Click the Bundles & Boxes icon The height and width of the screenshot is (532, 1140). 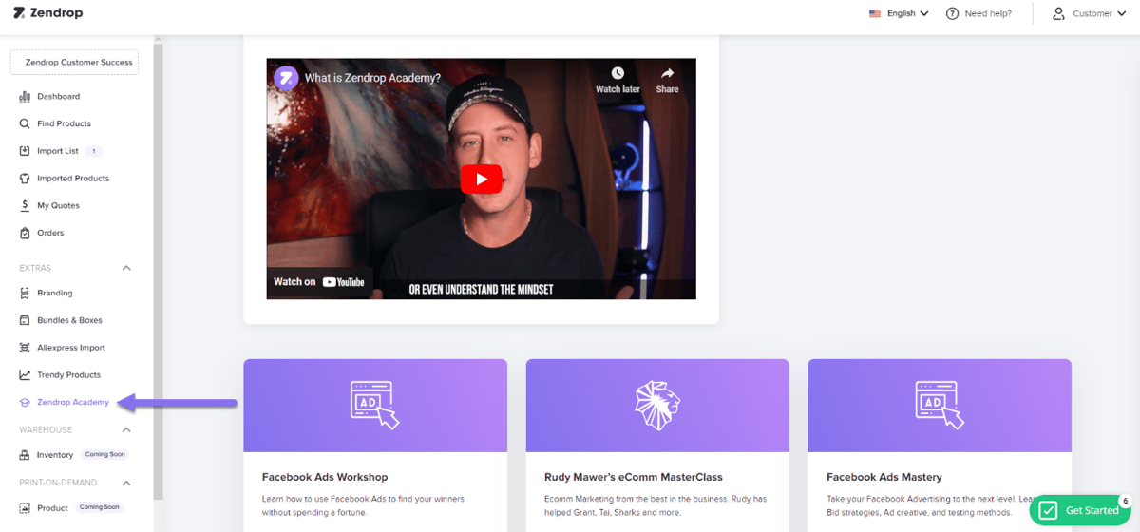25,320
